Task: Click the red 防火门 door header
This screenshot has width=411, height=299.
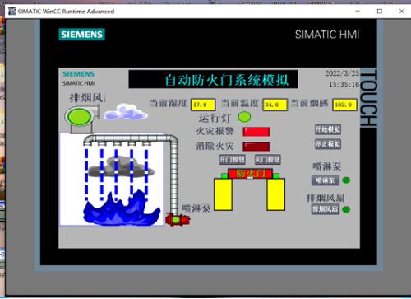Action: pos(250,174)
